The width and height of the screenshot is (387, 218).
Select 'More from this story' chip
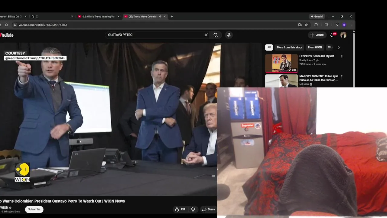pyautogui.click(x=289, y=47)
